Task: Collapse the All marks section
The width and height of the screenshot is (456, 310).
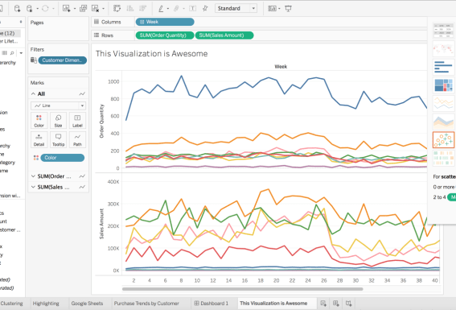Action: (33, 93)
